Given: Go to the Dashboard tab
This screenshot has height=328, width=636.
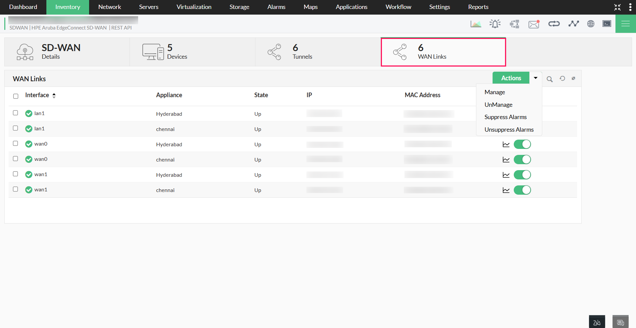Looking at the screenshot, I should coord(23,7).
